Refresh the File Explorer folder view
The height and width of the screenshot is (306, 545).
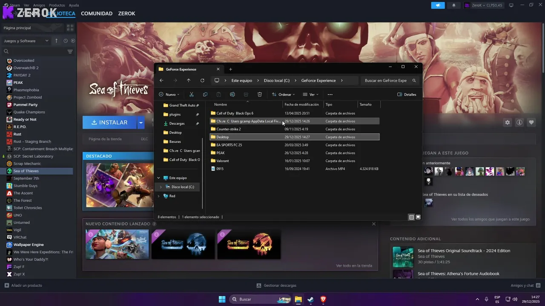click(x=202, y=80)
